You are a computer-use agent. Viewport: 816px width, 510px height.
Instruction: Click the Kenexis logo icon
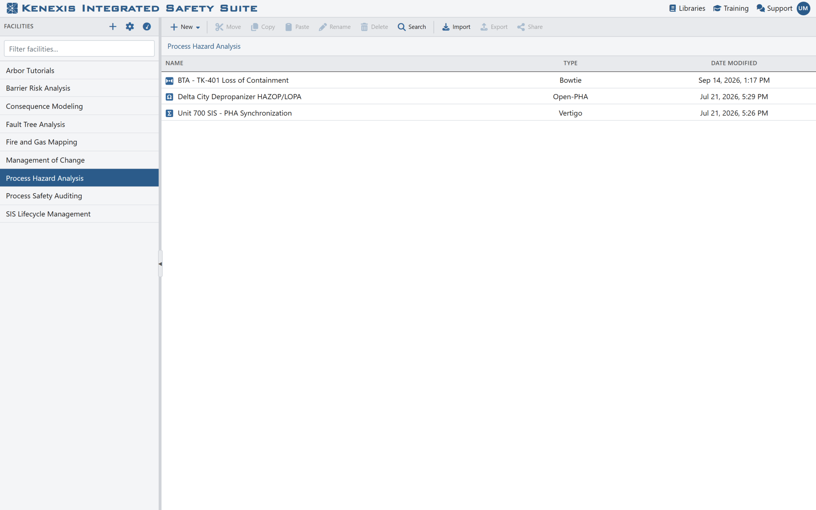point(12,8)
